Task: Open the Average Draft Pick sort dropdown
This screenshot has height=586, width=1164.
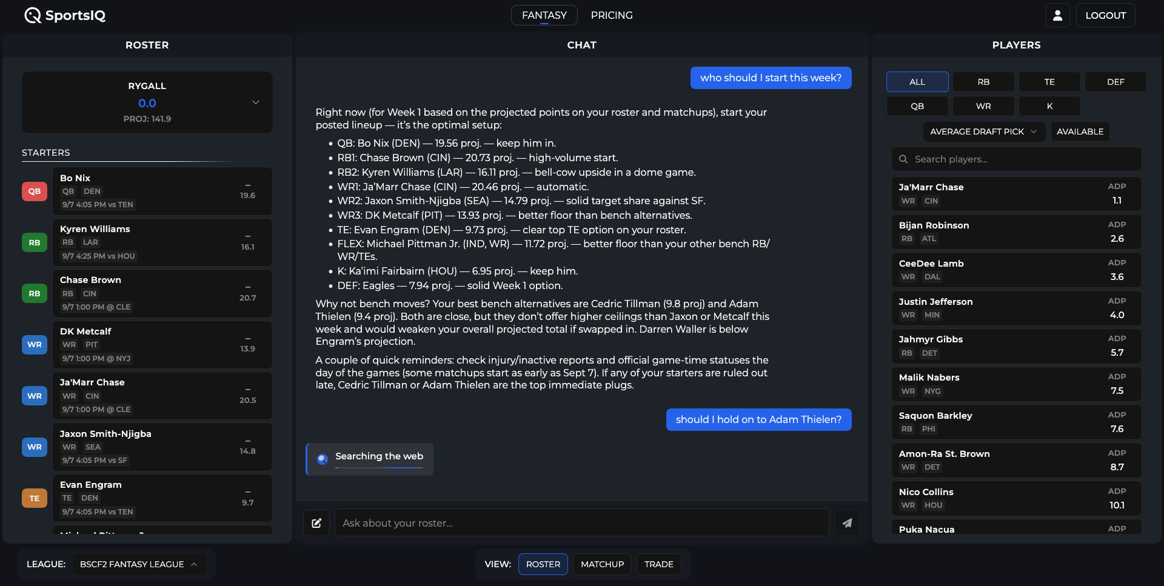Action: tap(983, 132)
